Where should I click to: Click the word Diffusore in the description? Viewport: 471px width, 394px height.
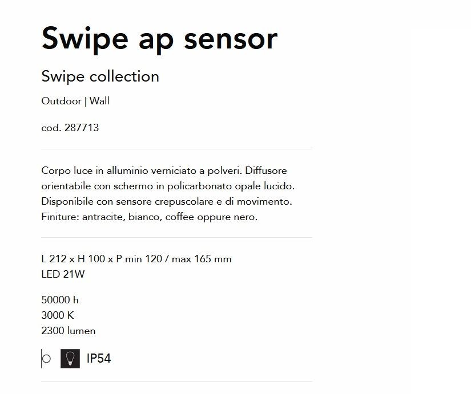266,170
